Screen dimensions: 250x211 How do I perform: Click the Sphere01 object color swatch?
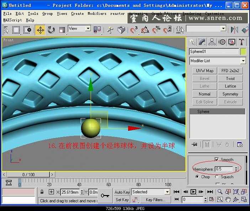tap(243, 52)
